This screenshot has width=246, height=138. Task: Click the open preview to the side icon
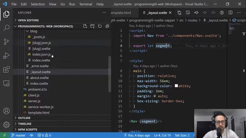click(x=188, y=13)
